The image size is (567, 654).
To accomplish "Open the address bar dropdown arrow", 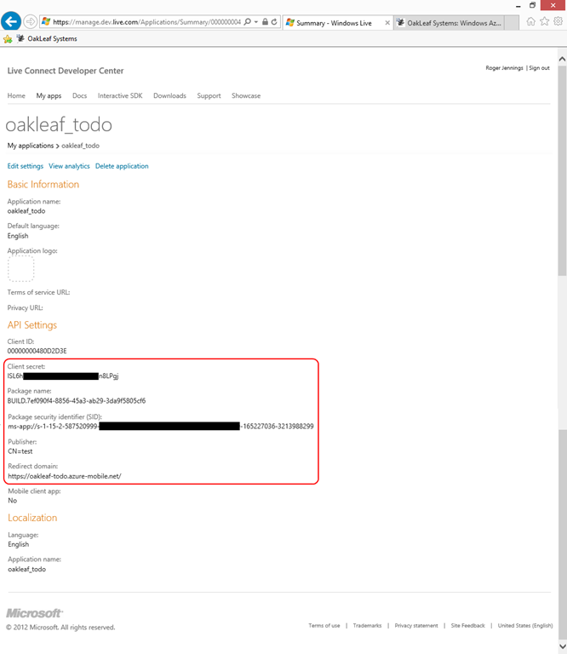I will pos(256,21).
